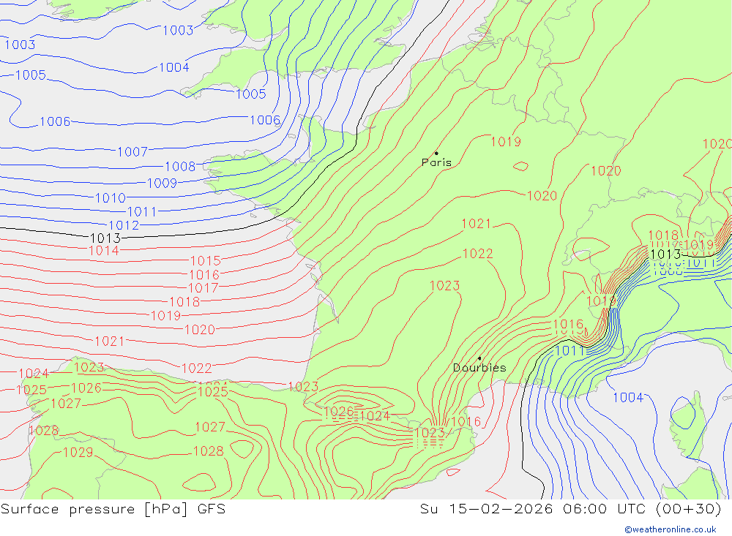This screenshot has height=536, width=732.
Task: Click the blue 1008 isobar label
Action: pos(180,167)
